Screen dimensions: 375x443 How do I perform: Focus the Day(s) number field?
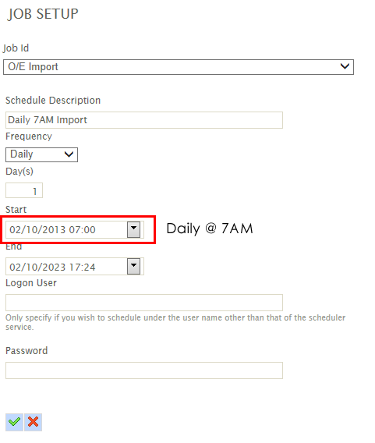point(24,190)
